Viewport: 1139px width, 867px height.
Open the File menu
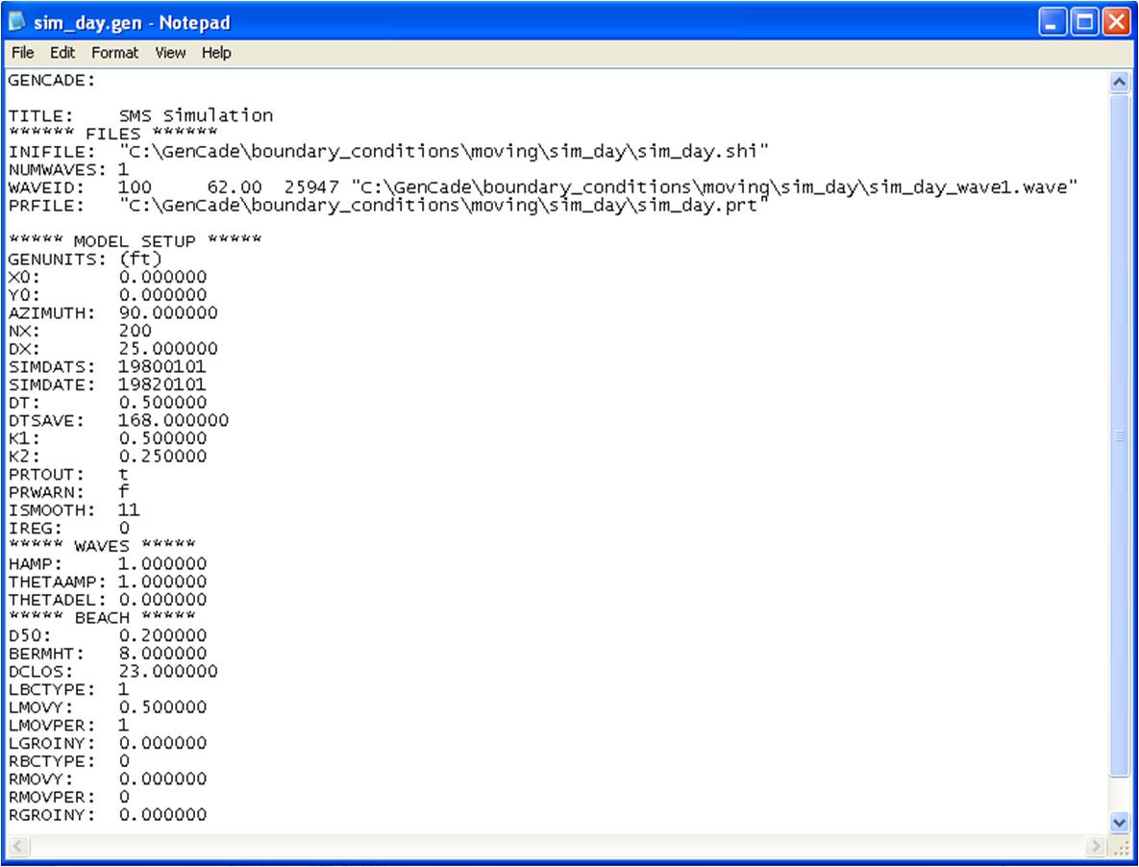click(22, 53)
